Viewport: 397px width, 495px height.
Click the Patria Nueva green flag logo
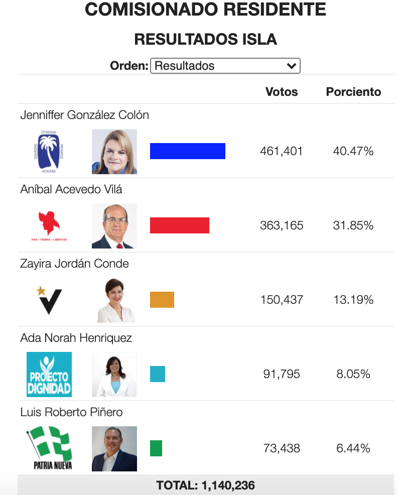click(x=50, y=448)
